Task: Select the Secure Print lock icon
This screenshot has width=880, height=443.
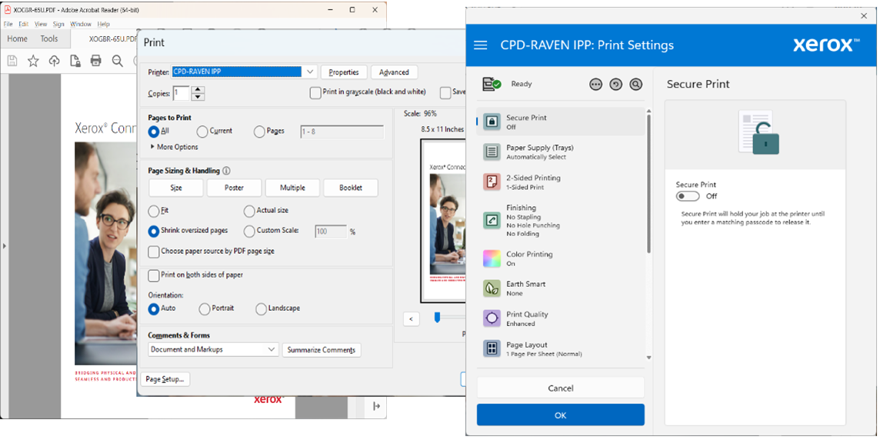Action: click(x=492, y=122)
